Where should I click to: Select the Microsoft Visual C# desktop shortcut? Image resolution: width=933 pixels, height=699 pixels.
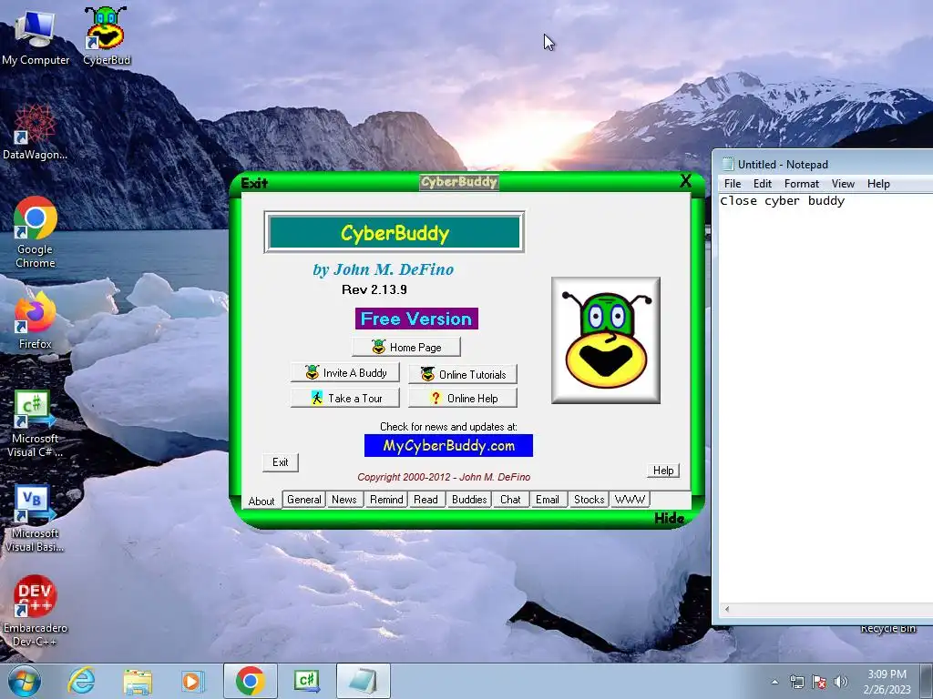35,423
